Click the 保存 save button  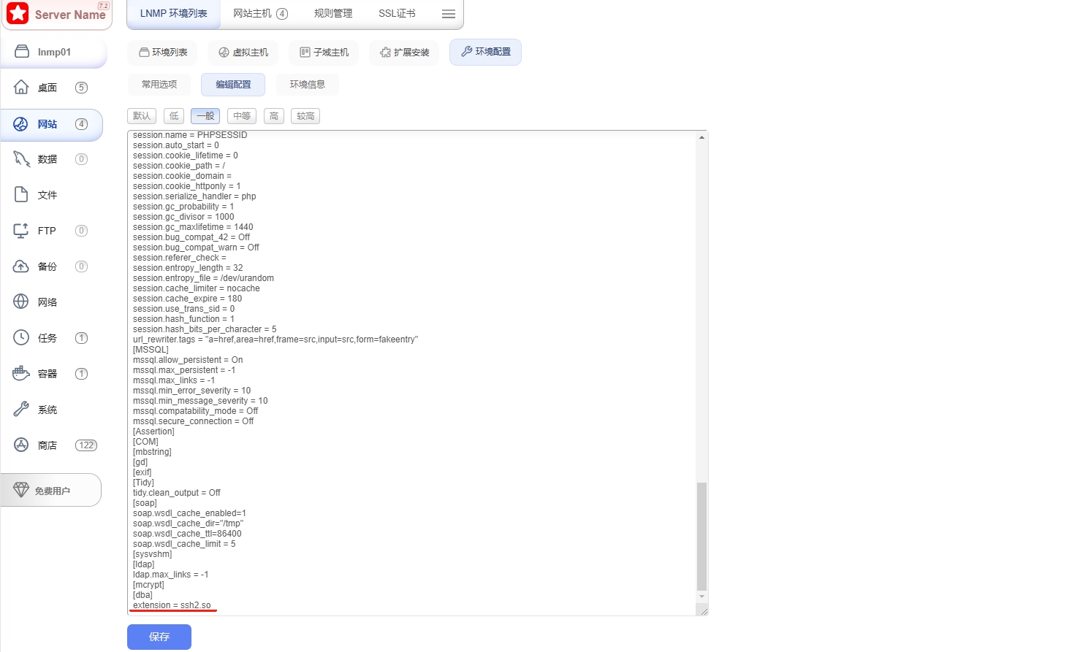tap(159, 637)
